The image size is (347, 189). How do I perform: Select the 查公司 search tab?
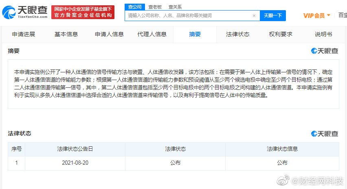click(134, 7)
